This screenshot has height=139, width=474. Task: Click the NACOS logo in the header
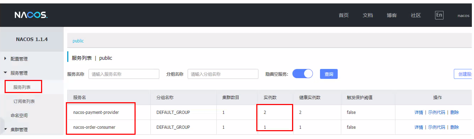click(x=31, y=15)
